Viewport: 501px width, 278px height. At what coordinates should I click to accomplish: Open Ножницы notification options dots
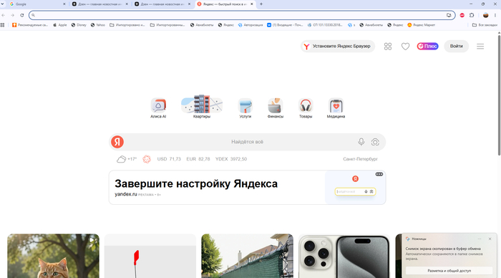tap(480, 239)
